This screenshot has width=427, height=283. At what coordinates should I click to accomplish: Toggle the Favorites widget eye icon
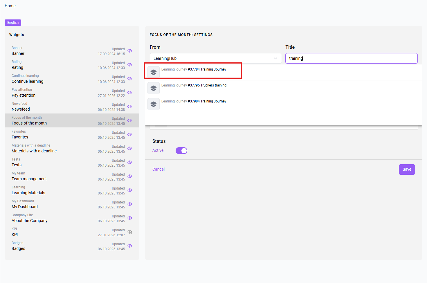pos(130,134)
